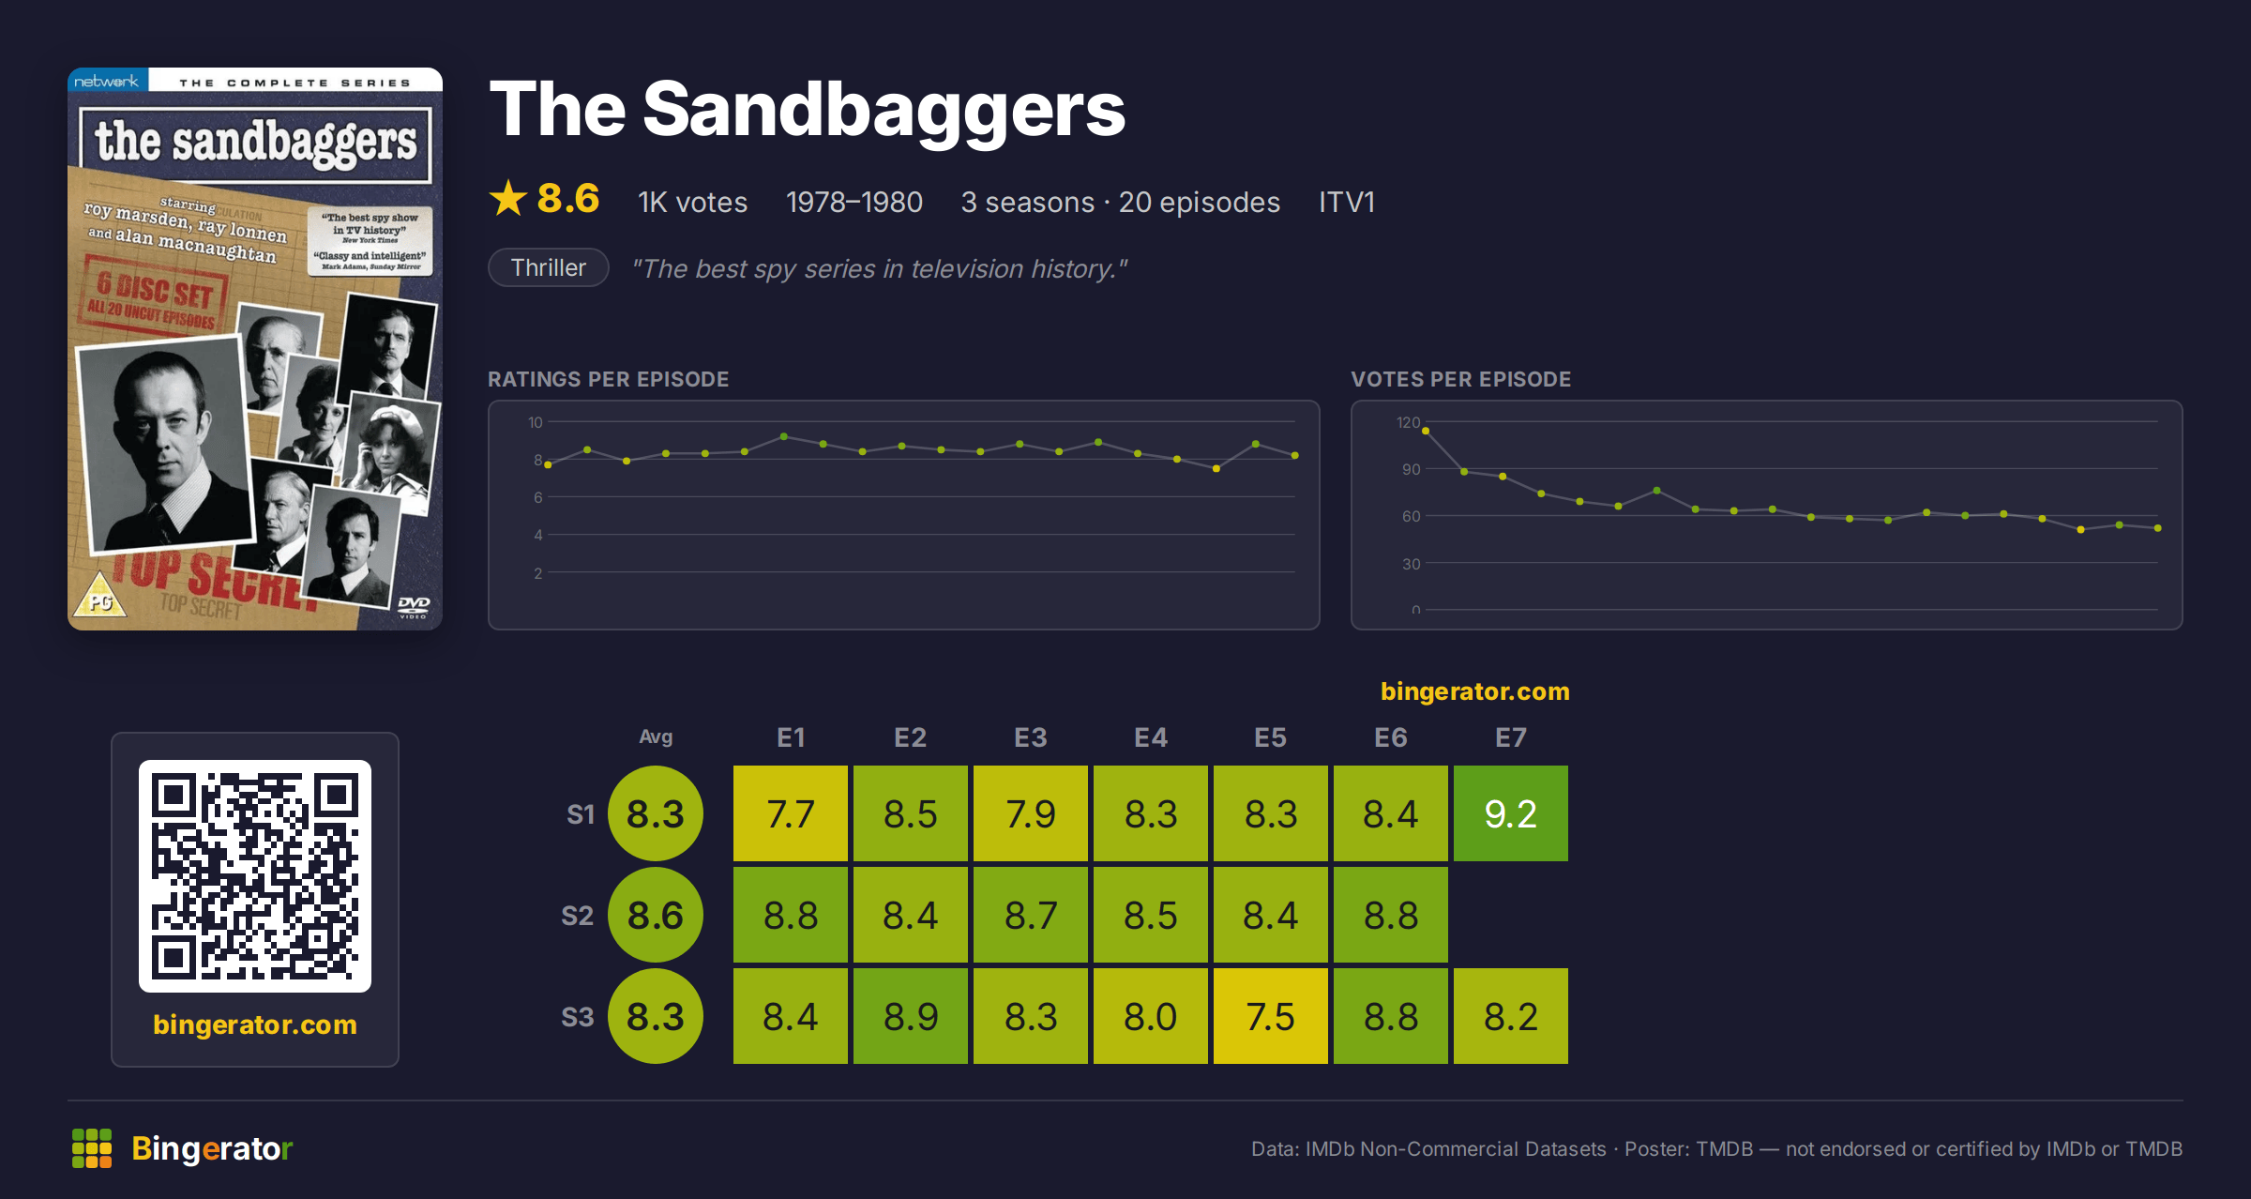Click the S2 row label
2251x1199 pixels.
(578, 916)
